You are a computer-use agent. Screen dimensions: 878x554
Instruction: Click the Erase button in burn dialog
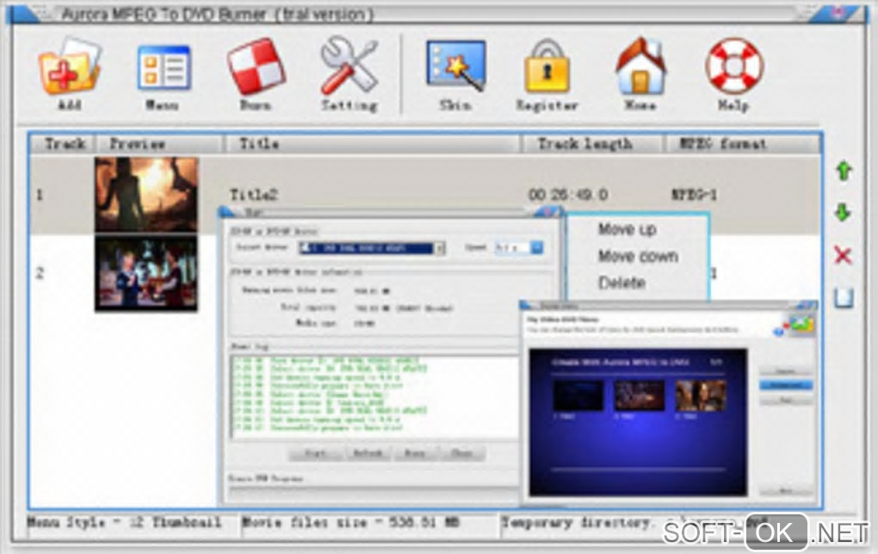[x=414, y=453]
